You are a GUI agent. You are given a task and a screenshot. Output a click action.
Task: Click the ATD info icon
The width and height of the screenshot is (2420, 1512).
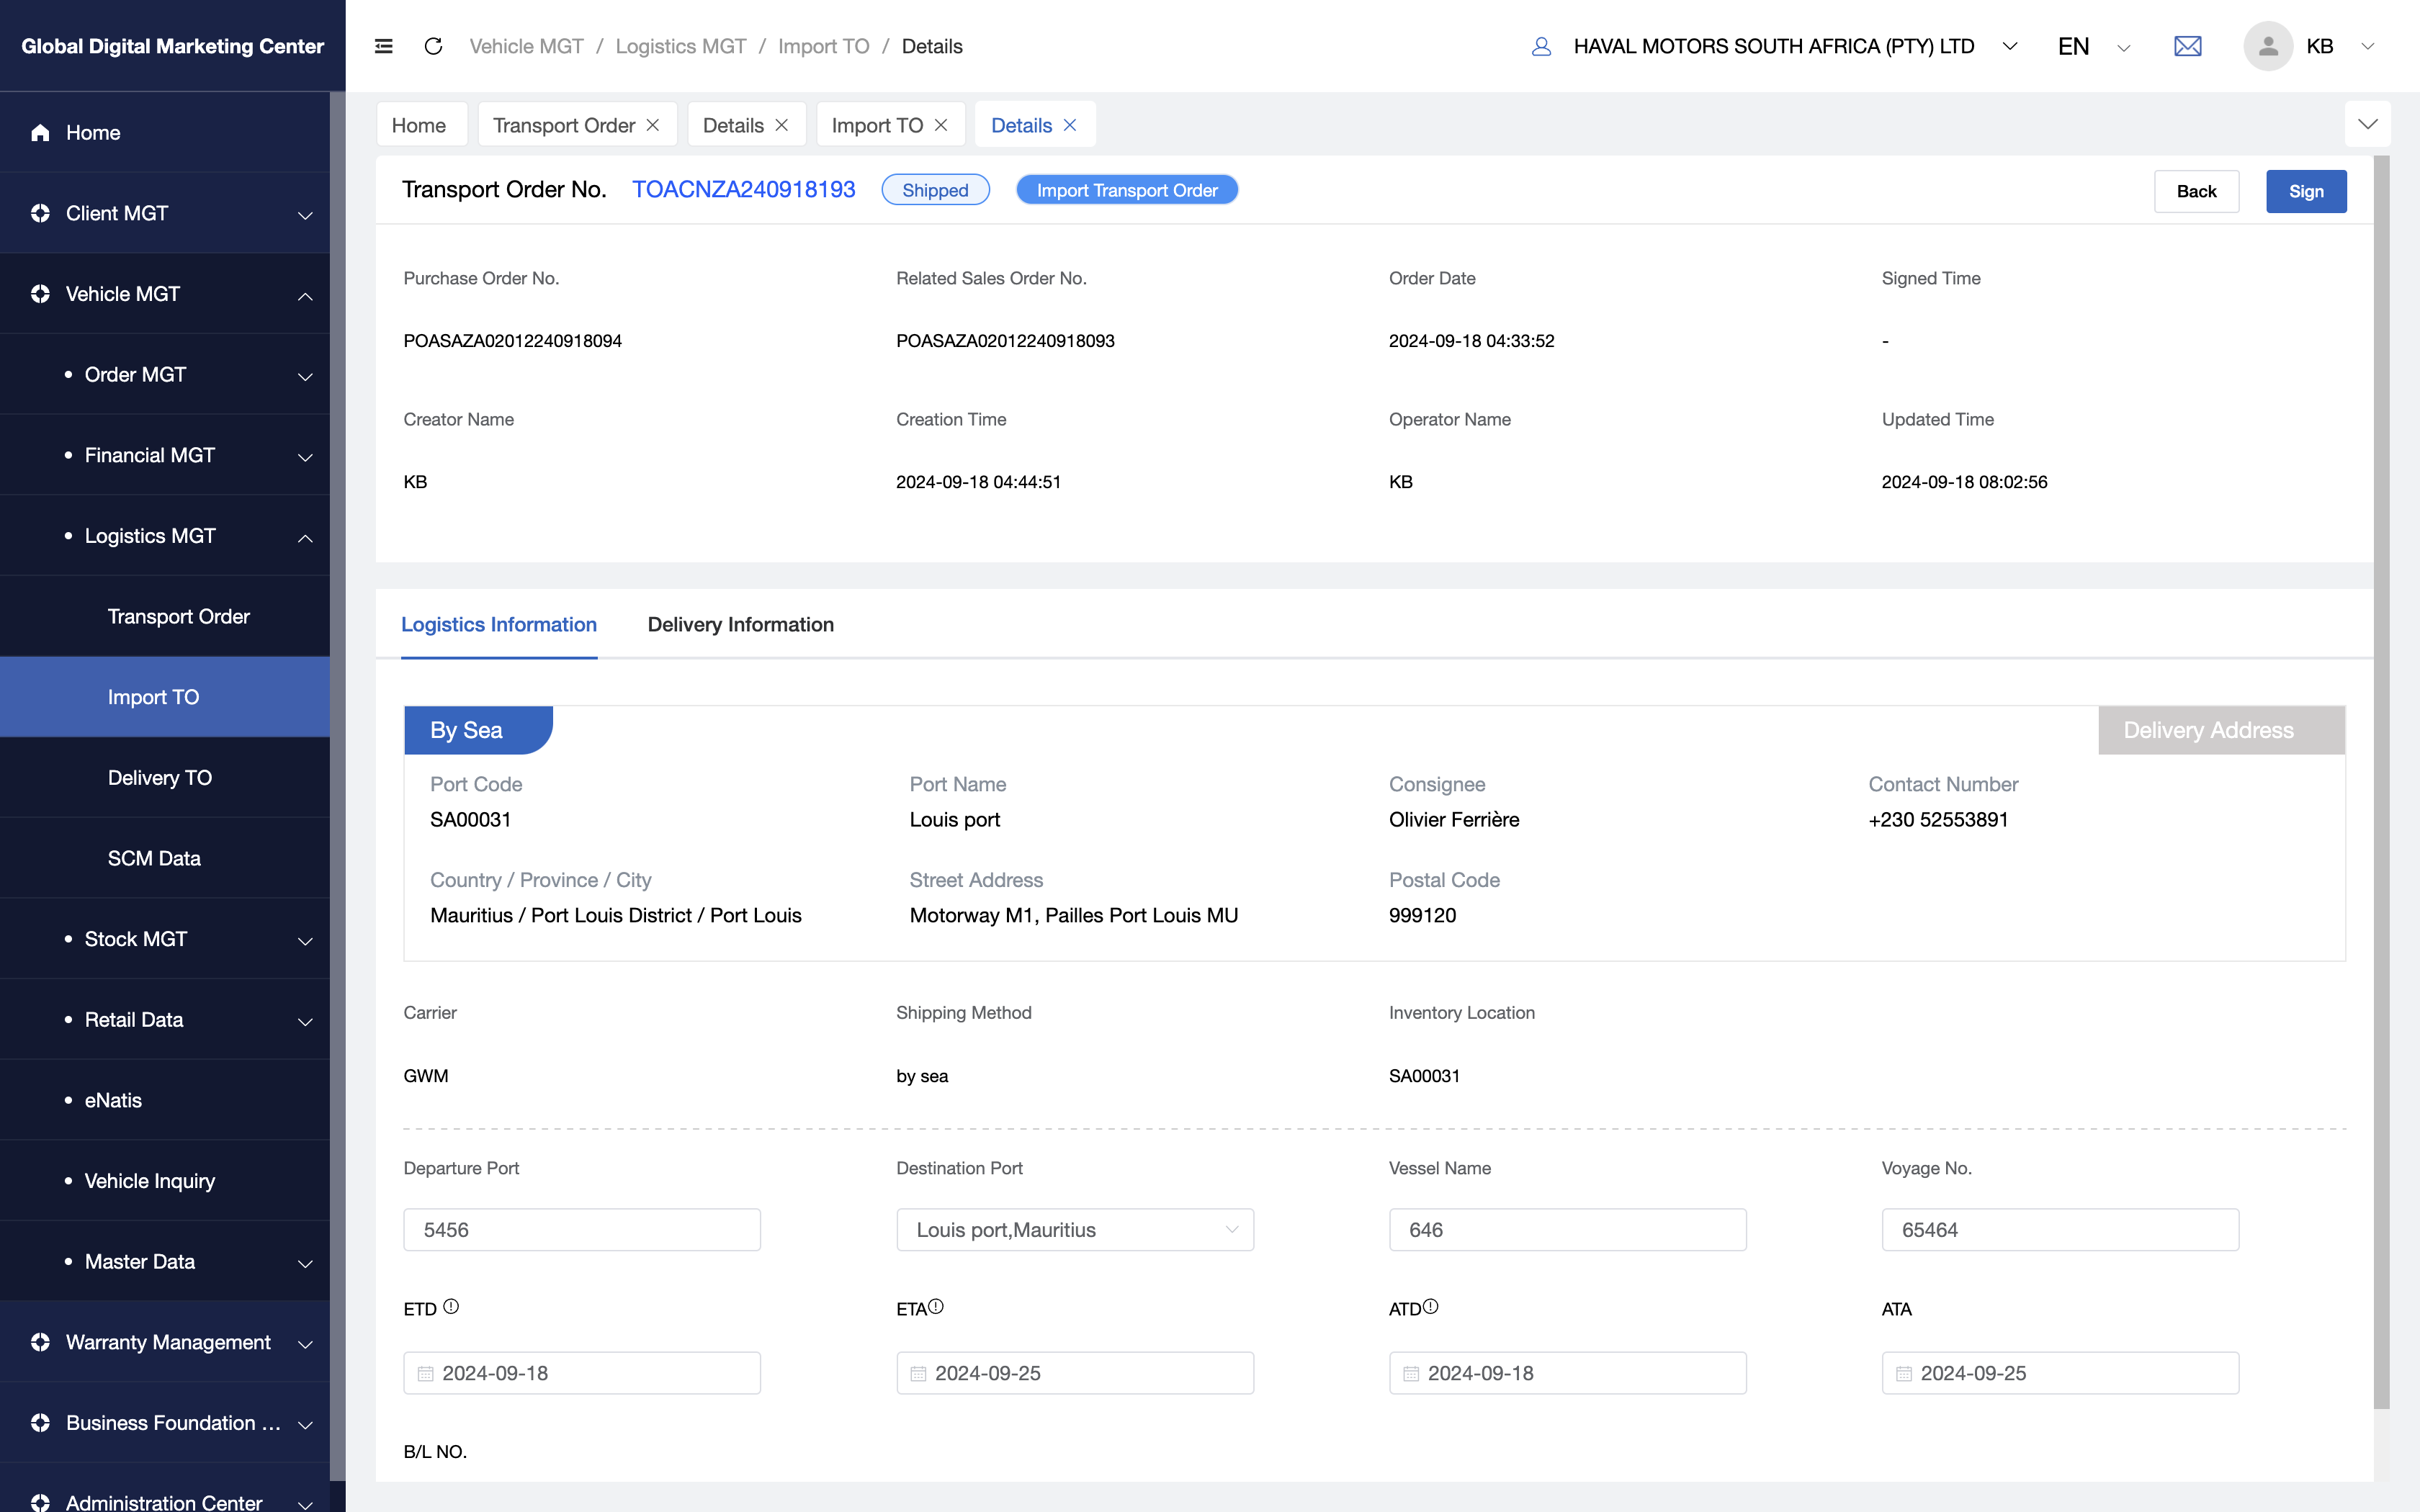[x=1431, y=1306]
